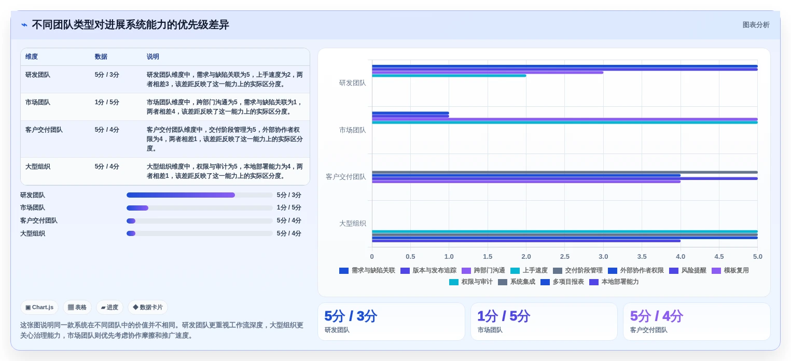Click the 客户交付团队 progress bar
The height and width of the screenshot is (361, 791).
pyautogui.click(x=200, y=221)
